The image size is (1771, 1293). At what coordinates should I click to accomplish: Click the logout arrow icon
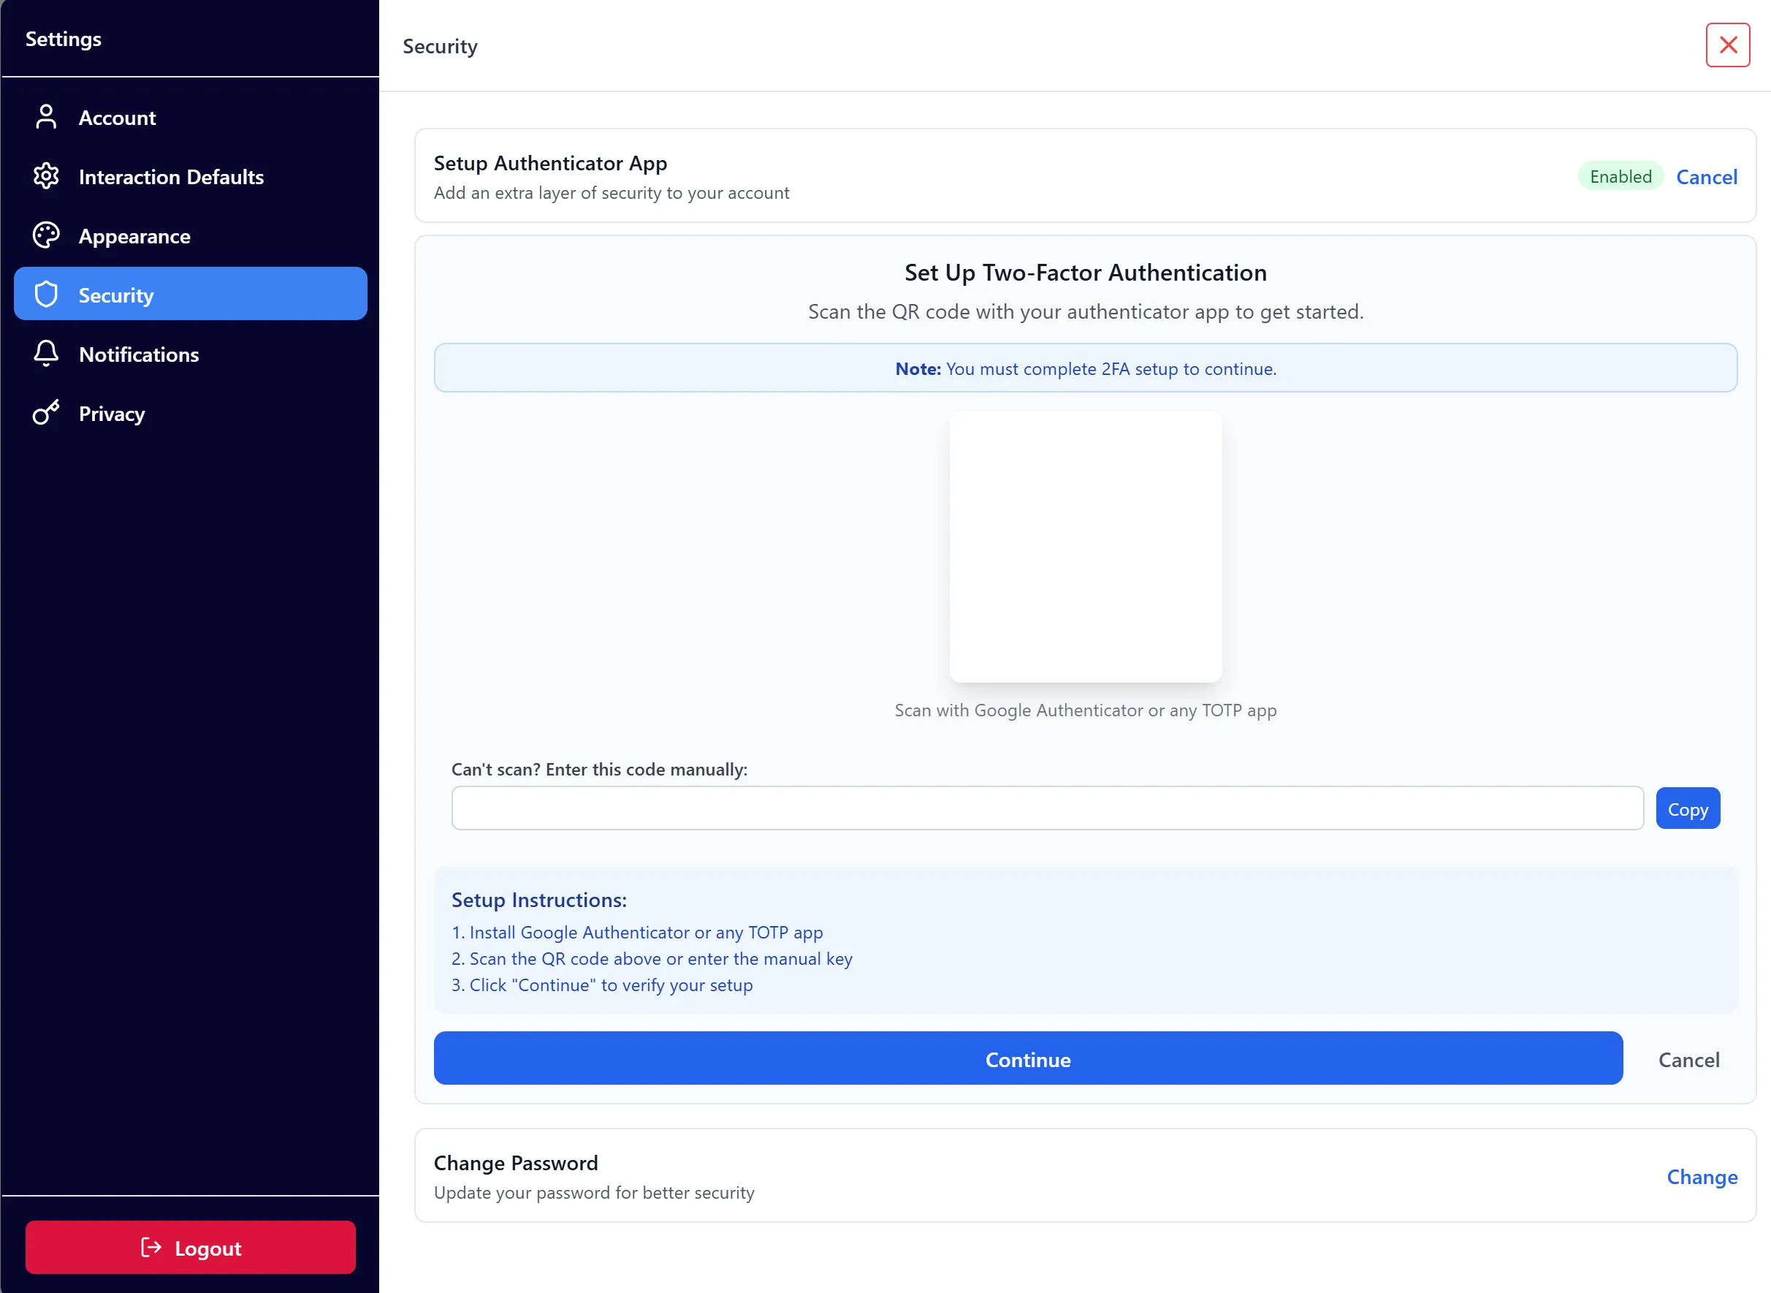point(151,1248)
